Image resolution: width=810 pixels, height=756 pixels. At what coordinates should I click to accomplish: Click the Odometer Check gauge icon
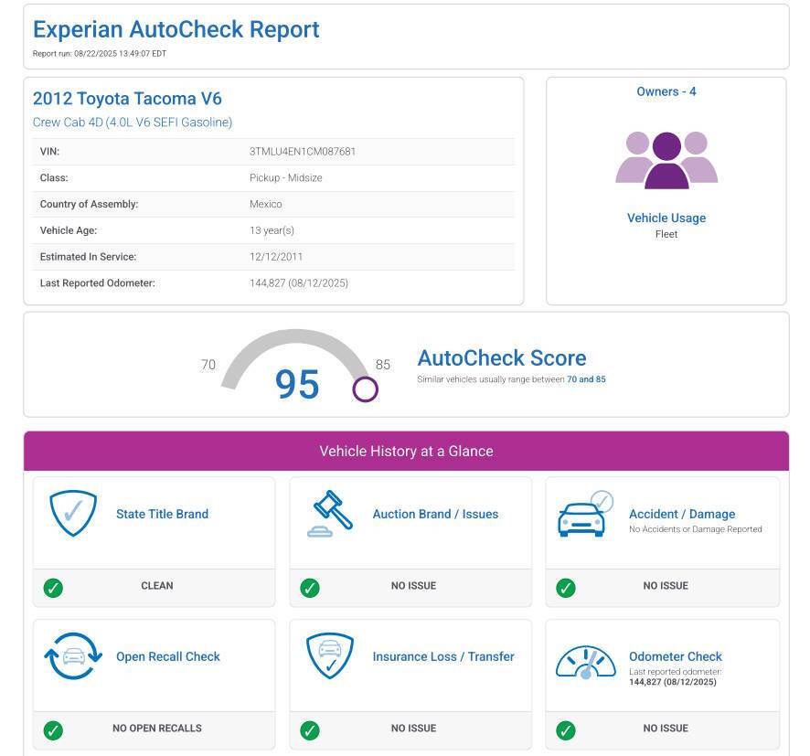coord(586,663)
